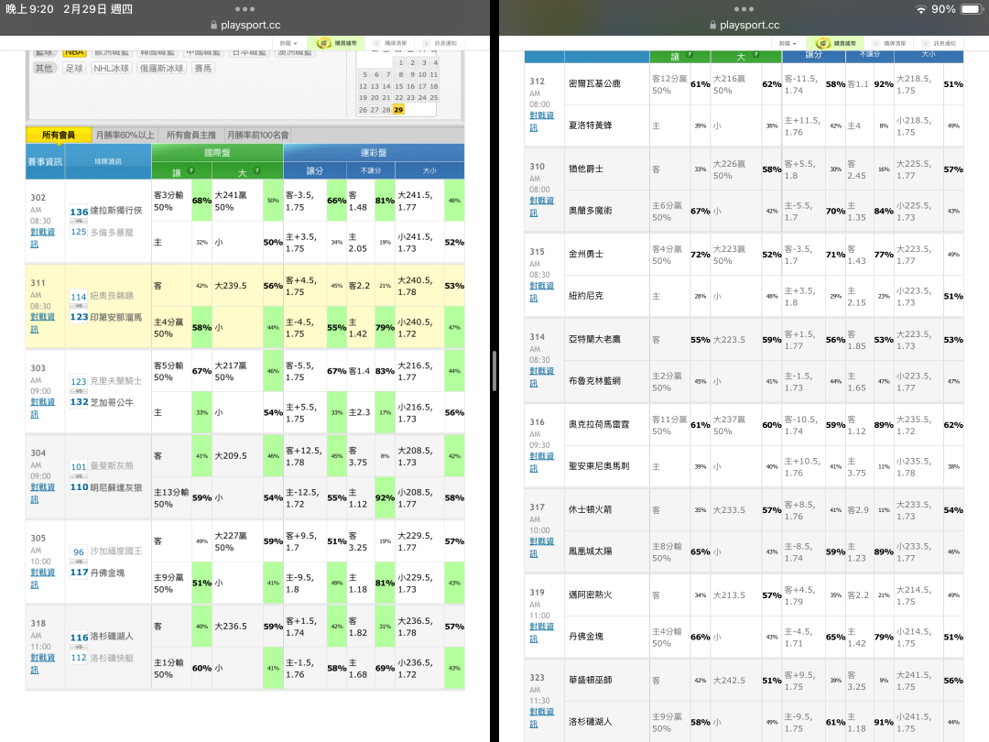Select the 賽馬 sport filter
The width and height of the screenshot is (989, 742).
click(x=203, y=68)
